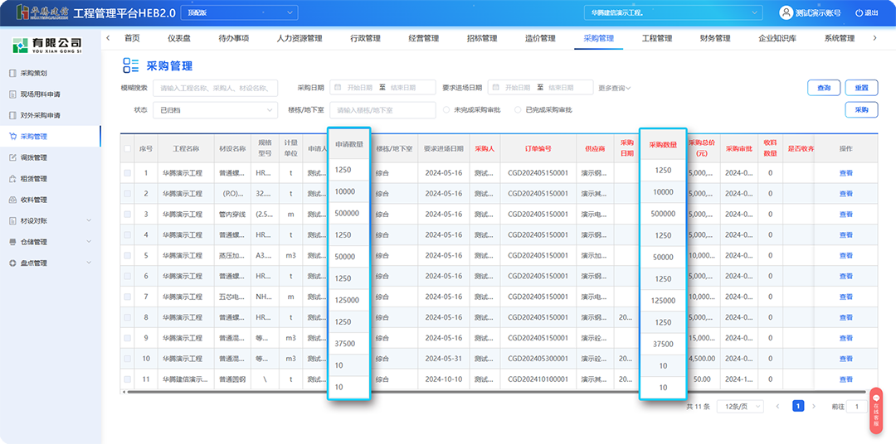This screenshot has height=444, width=896.
Task: Click the user avatar icon 测试演示账号
Action: (x=786, y=12)
